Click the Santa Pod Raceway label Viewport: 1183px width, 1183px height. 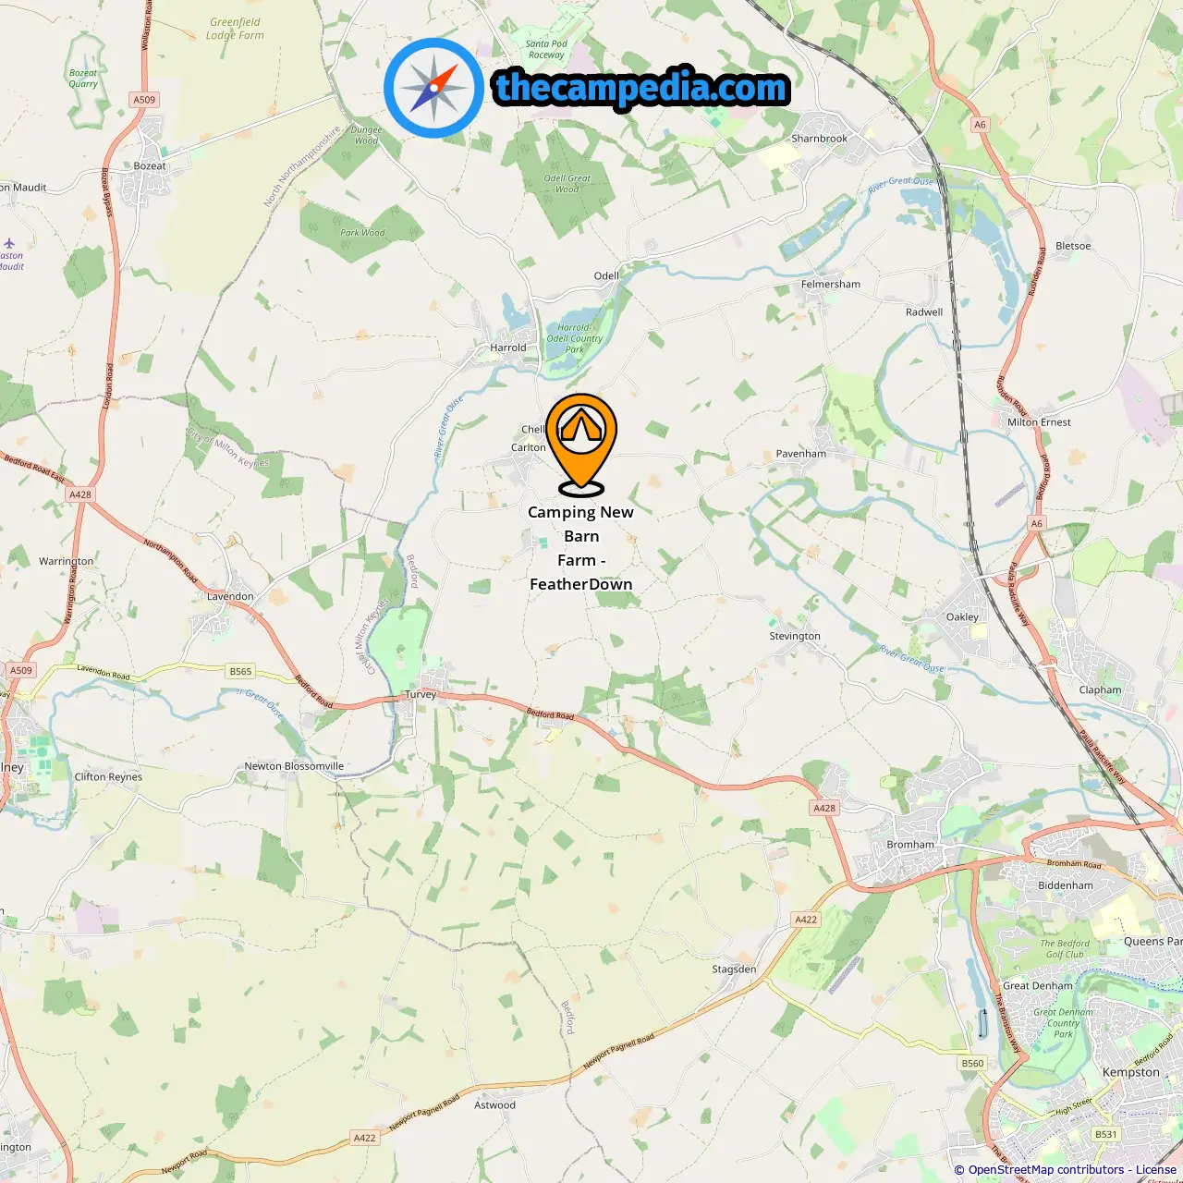coord(546,49)
